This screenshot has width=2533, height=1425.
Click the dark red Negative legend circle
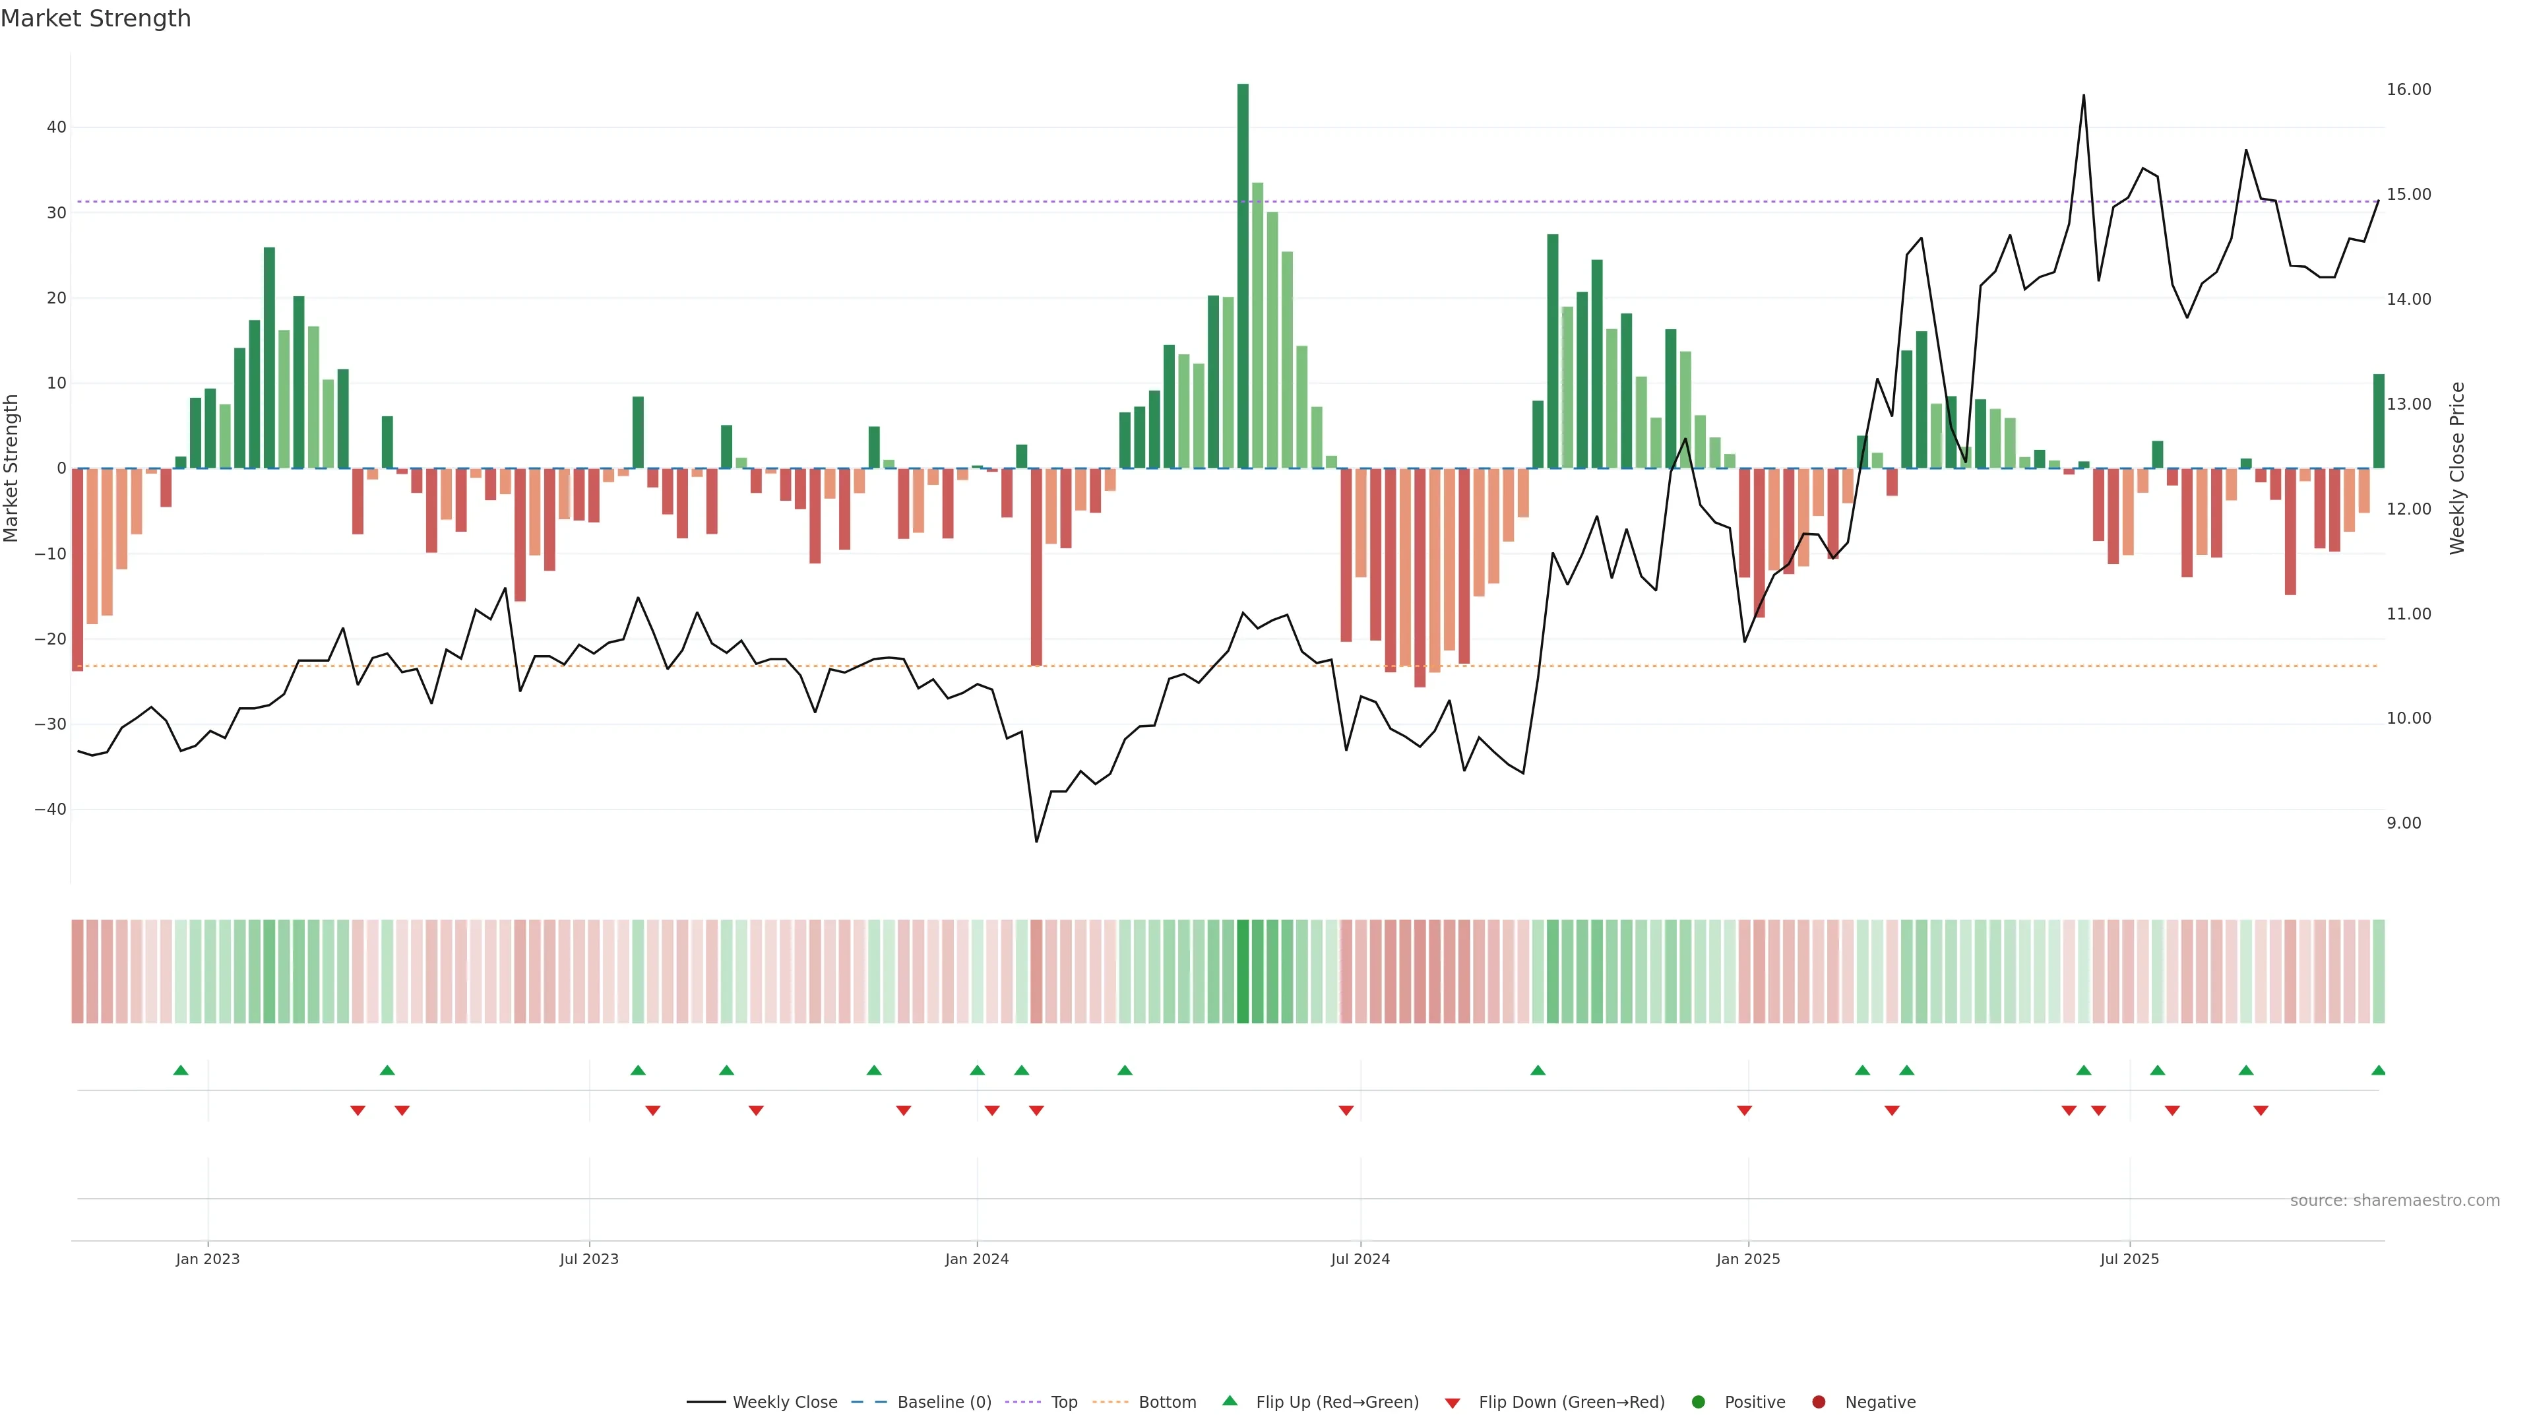pos(1818,1401)
